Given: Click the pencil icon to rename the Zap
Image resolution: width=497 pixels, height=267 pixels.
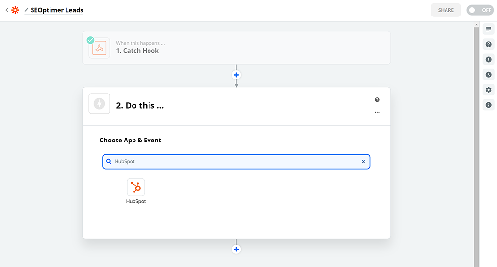Looking at the screenshot, I should point(26,10).
